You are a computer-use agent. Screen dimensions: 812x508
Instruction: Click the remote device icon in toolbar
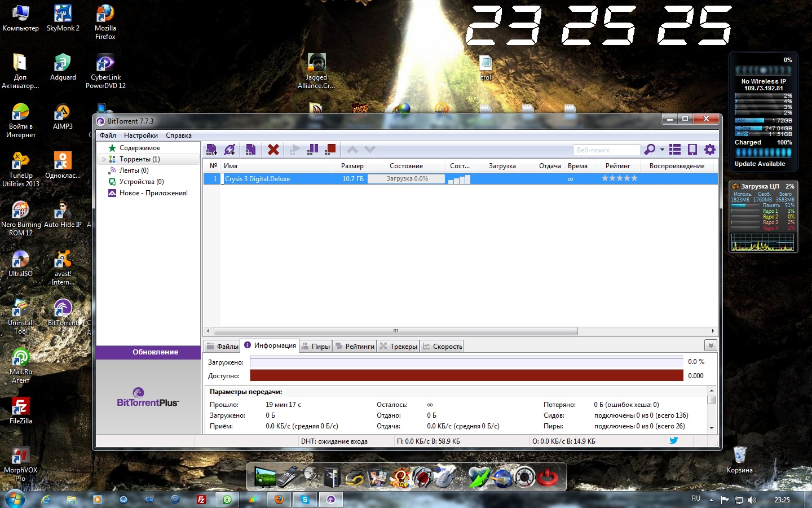(692, 150)
